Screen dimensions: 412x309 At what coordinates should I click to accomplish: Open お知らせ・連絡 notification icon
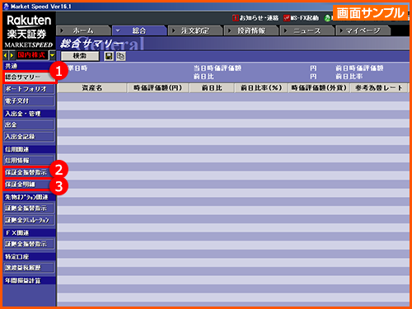tap(235, 18)
